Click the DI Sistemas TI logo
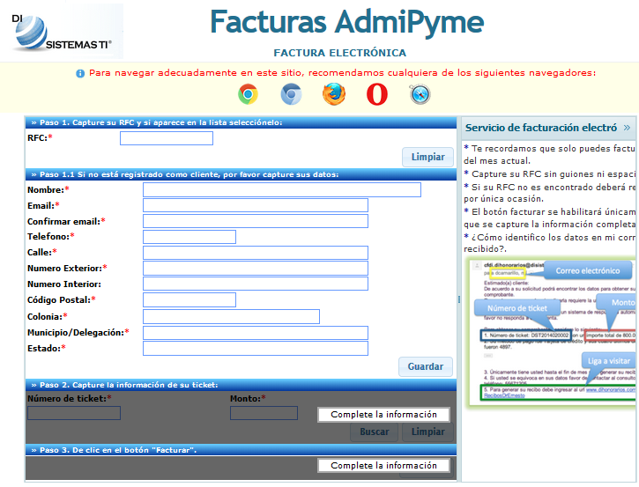The image size is (639, 487). [62, 32]
